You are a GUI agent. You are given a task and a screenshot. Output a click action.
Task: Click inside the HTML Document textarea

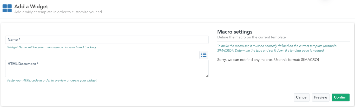point(107,70)
